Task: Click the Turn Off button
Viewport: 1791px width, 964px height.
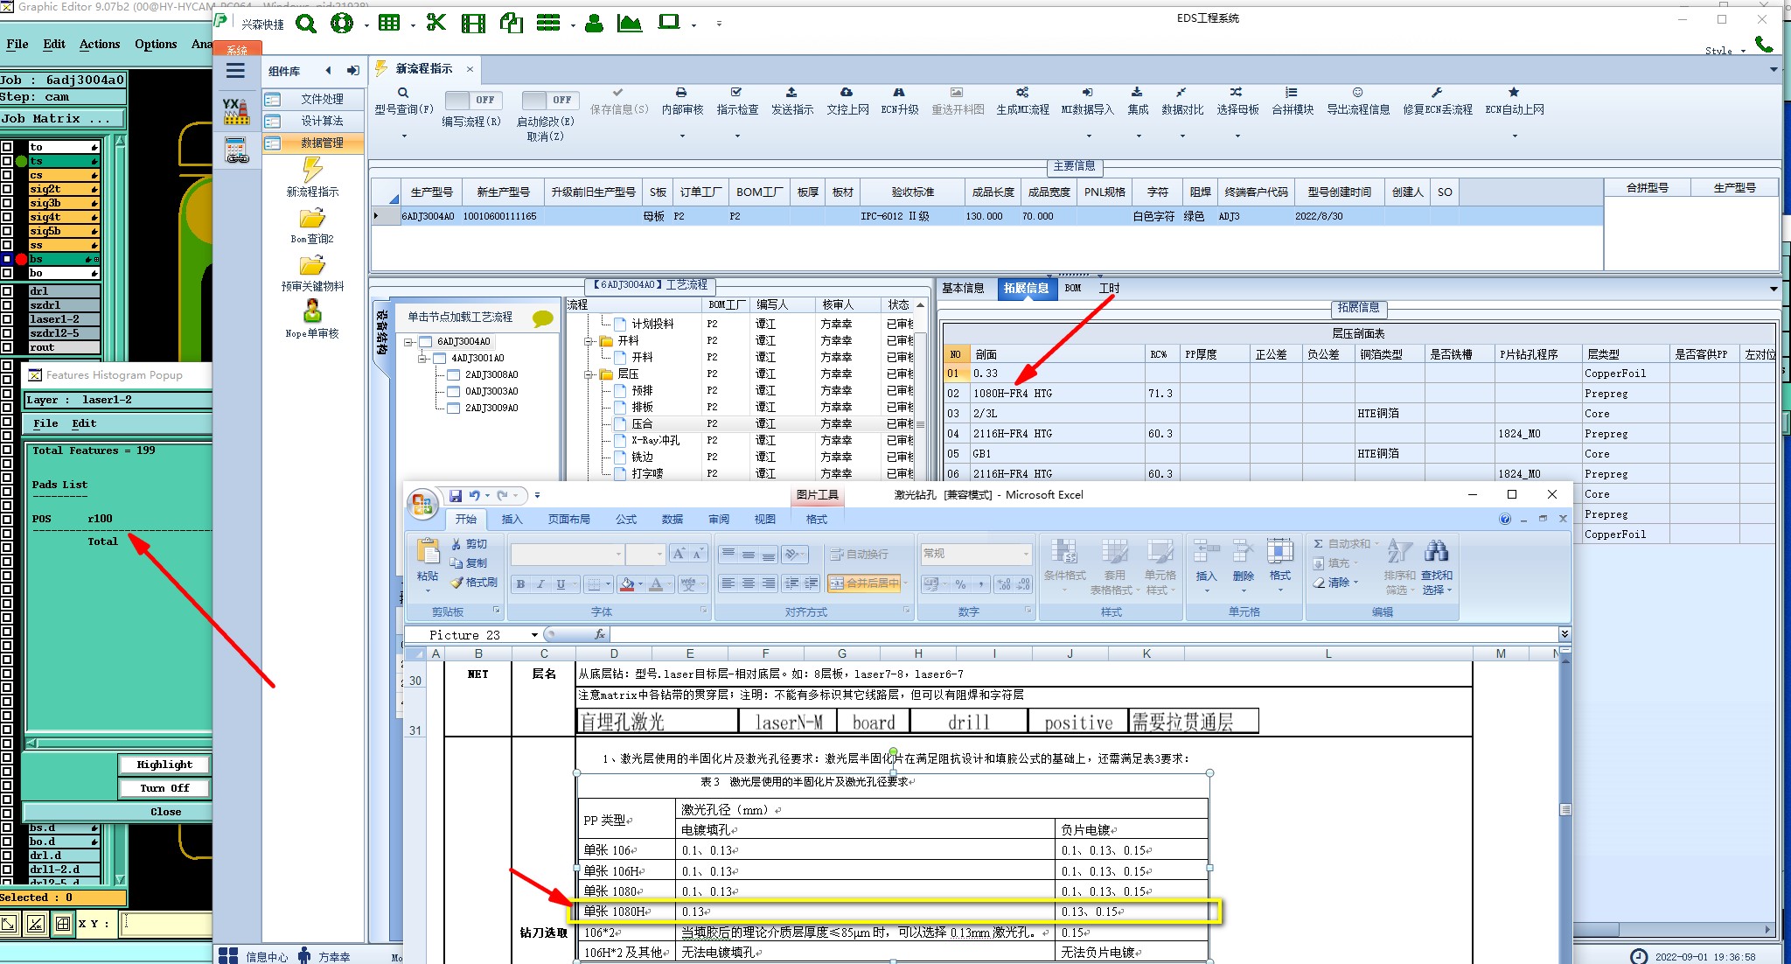Action: [x=164, y=788]
